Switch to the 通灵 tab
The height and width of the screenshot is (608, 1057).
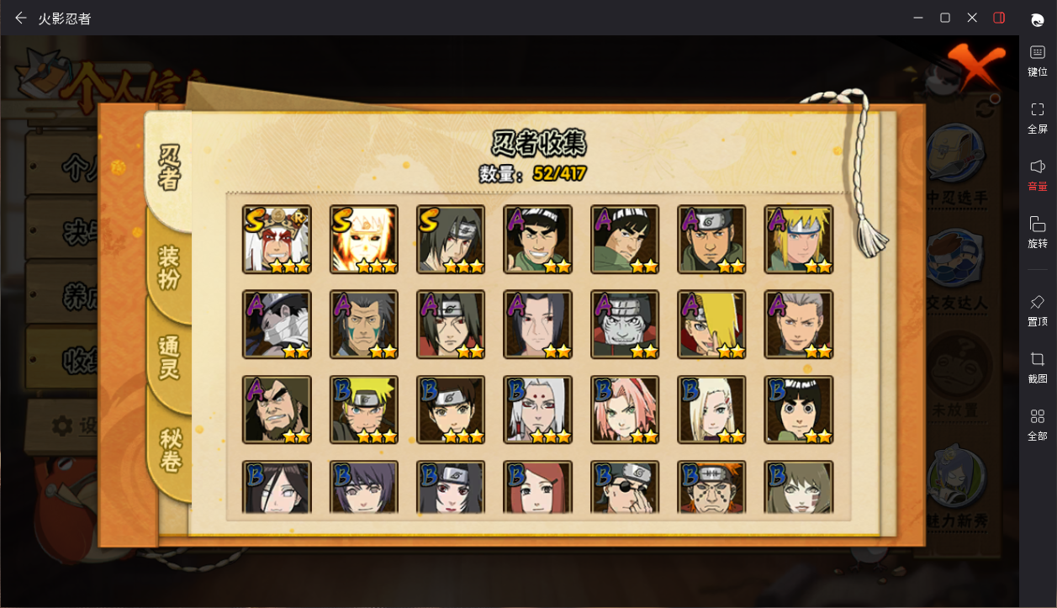tap(169, 357)
